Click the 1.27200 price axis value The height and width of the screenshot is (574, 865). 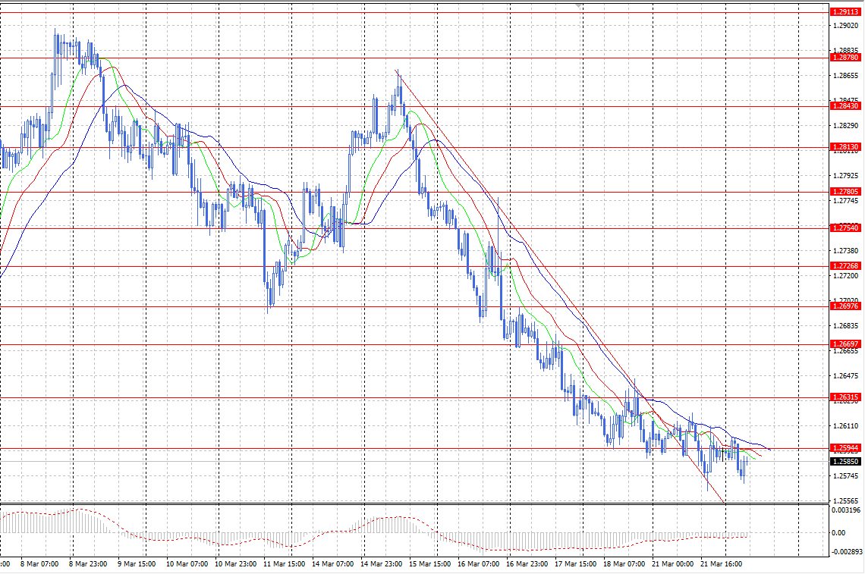[x=846, y=276]
